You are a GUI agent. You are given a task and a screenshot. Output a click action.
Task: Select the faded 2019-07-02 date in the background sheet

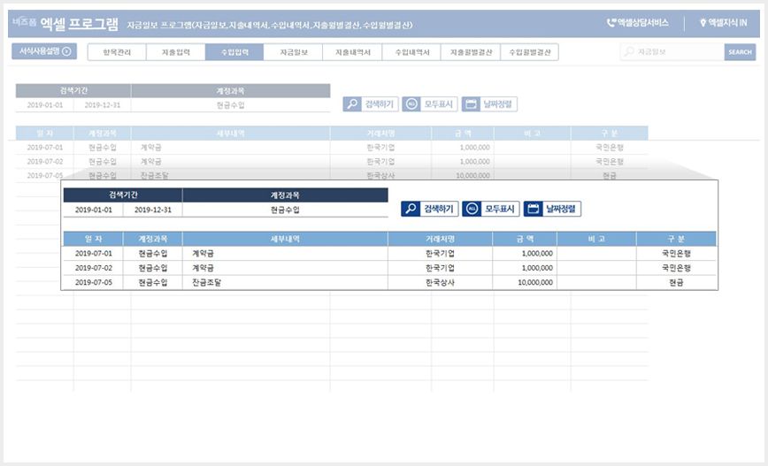[44, 162]
